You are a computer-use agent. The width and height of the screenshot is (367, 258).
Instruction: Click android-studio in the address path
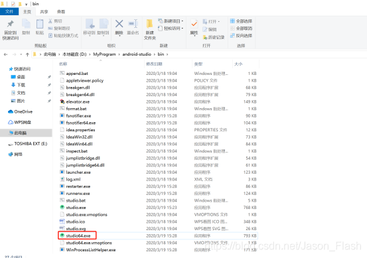coord(137,54)
